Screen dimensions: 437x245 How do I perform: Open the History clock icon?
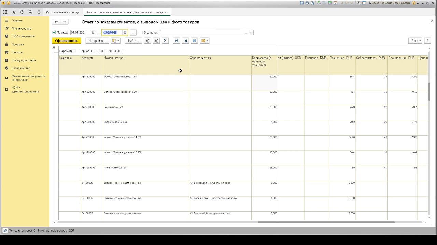tap(22, 12)
